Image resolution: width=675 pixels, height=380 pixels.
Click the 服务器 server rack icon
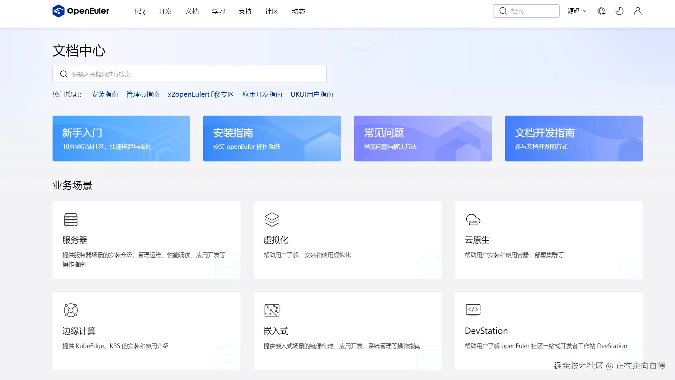coord(70,220)
